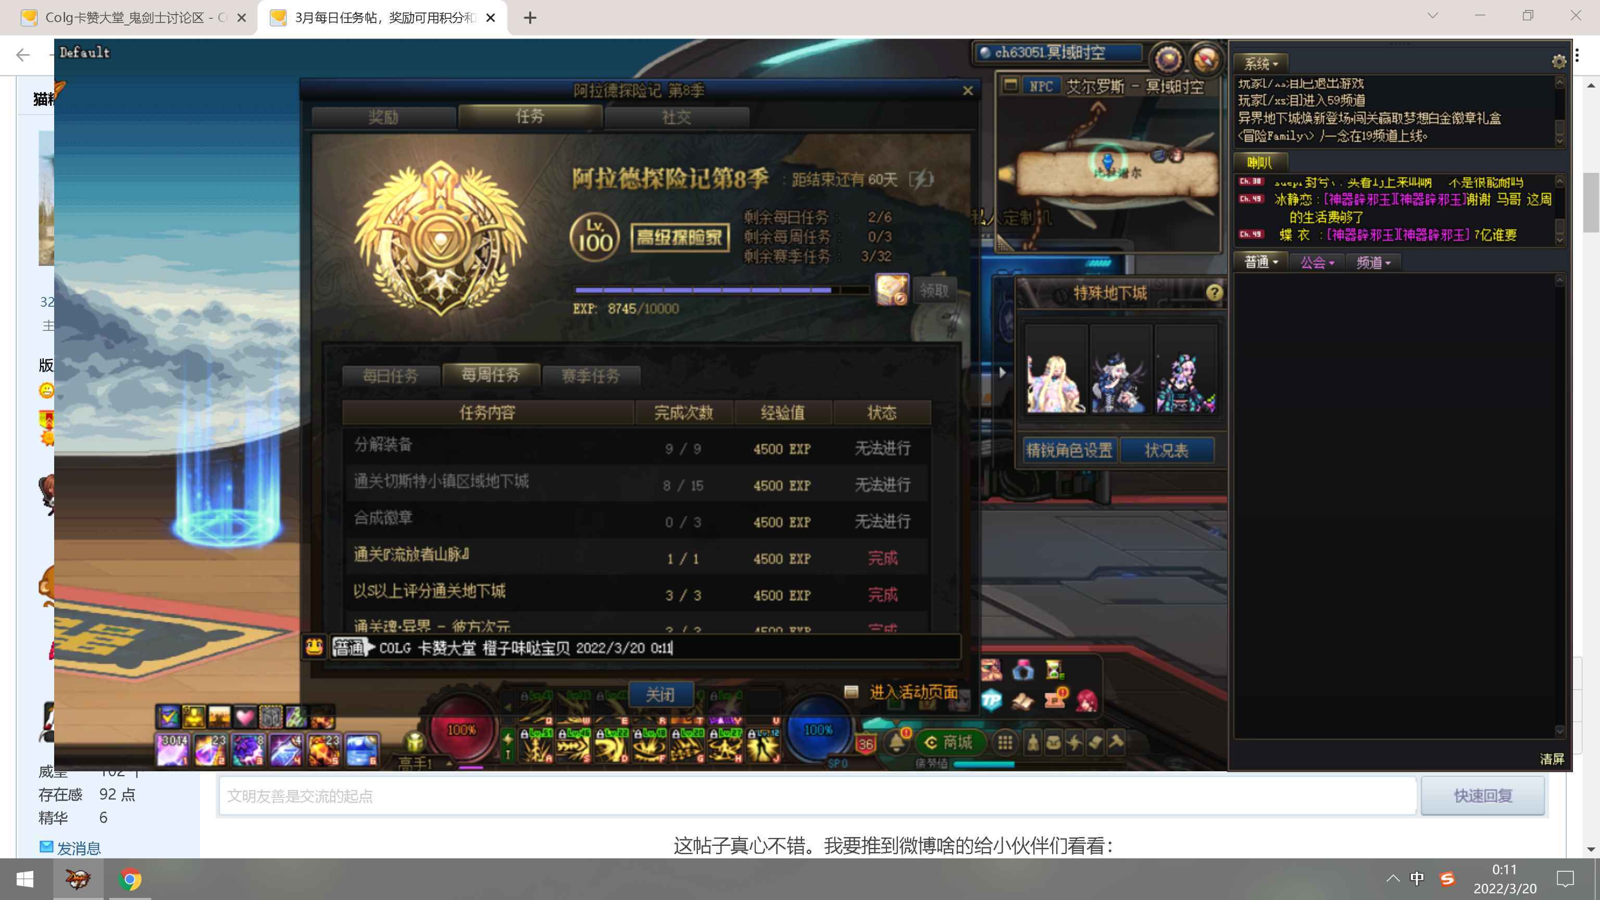The image size is (1600, 900).
Task: Open 精锐角色设置
Action: (1070, 451)
